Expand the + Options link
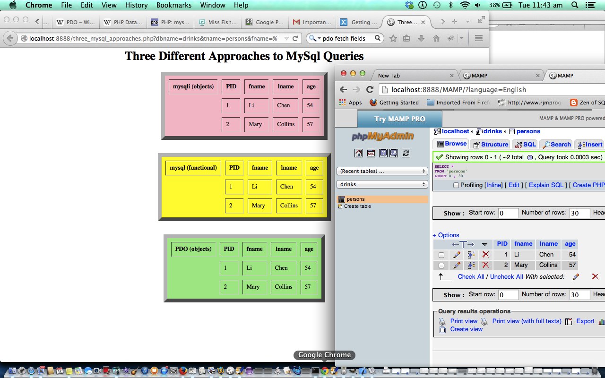This screenshot has height=378, width=605. pos(446,235)
